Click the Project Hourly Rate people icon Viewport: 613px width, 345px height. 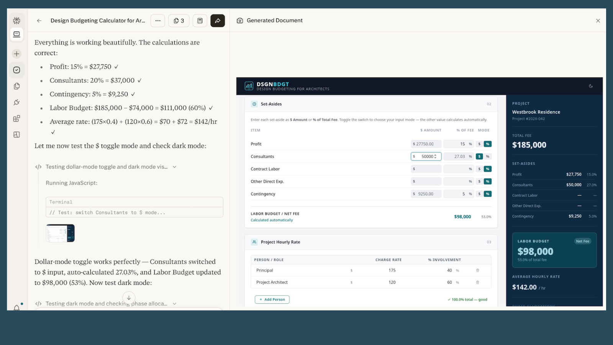pos(254,242)
